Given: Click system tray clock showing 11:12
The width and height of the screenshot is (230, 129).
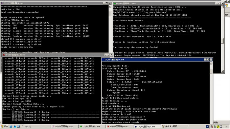Looking at the screenshot, I should click(226, 127).
